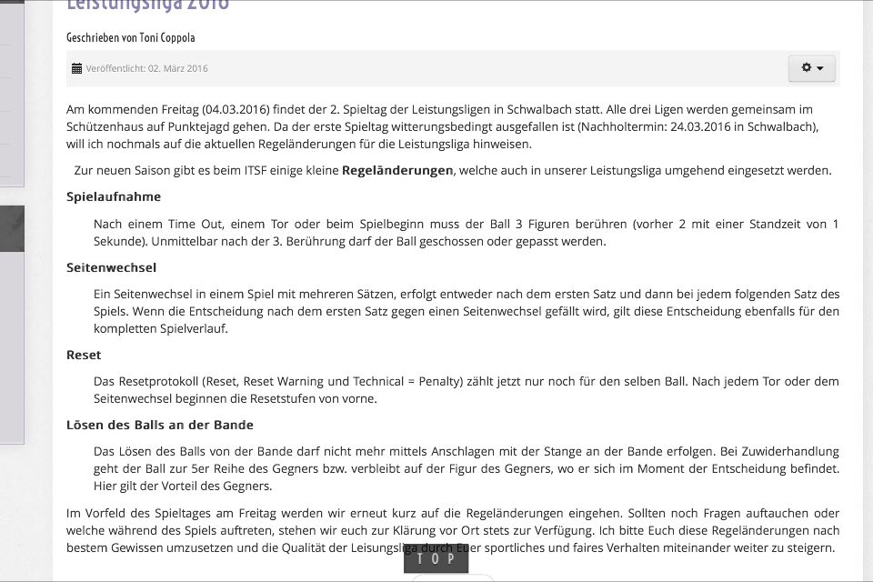The height and width of the screenshot is (582, 873).
Task: Click the paragraph about Time Out ball touches
Action: 466,233
